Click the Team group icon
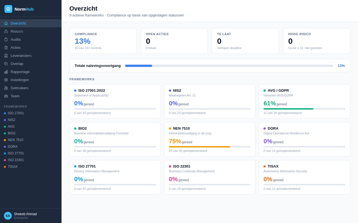The image size is (358, 223). 6,96
